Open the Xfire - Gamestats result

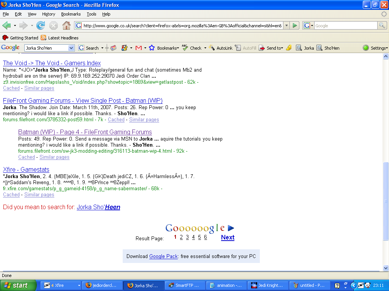coord(26,170)
